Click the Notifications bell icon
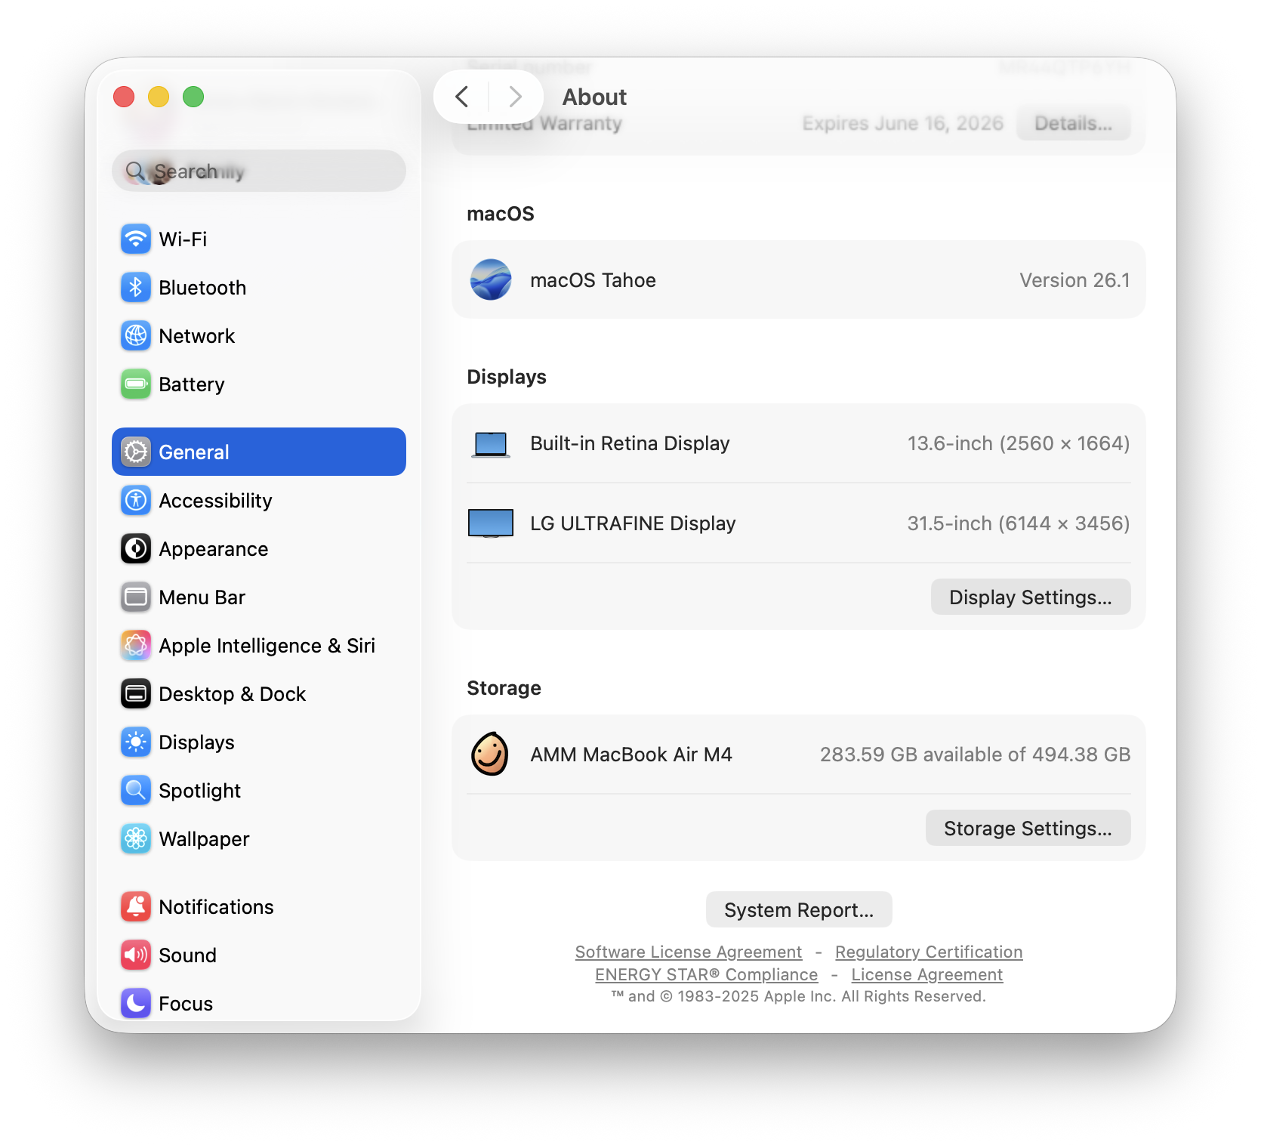The height and width of the screenshot is (1145, 1261). [136, 906]
